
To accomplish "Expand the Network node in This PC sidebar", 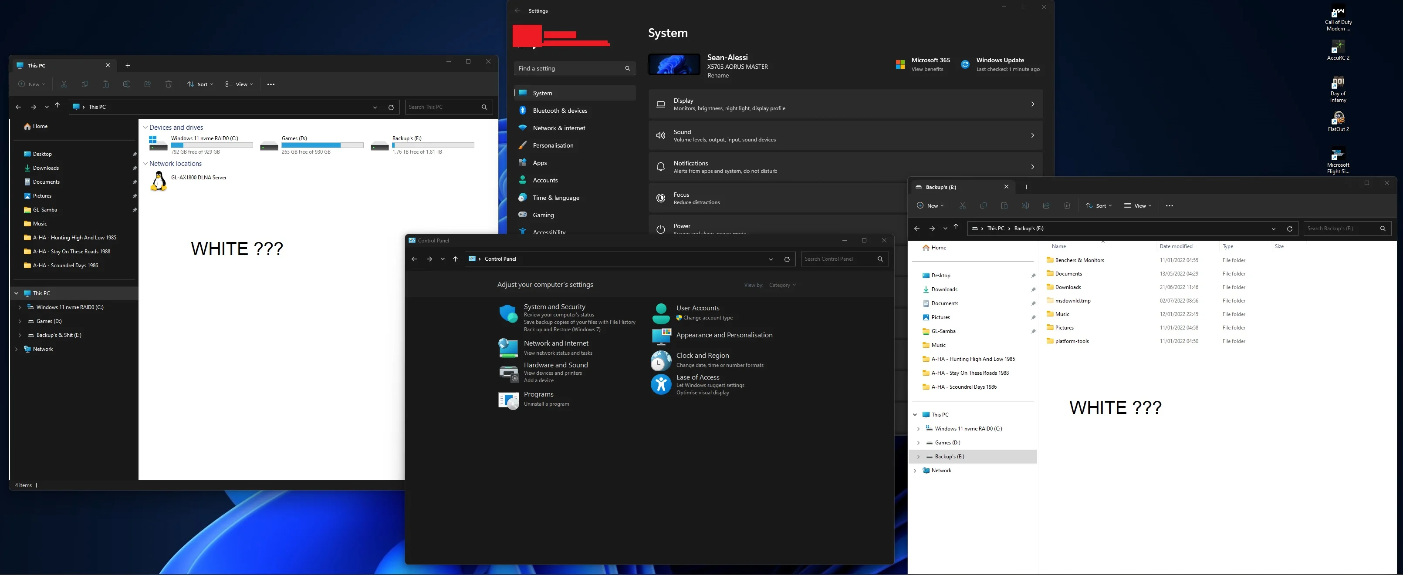I will click(17, 349).
